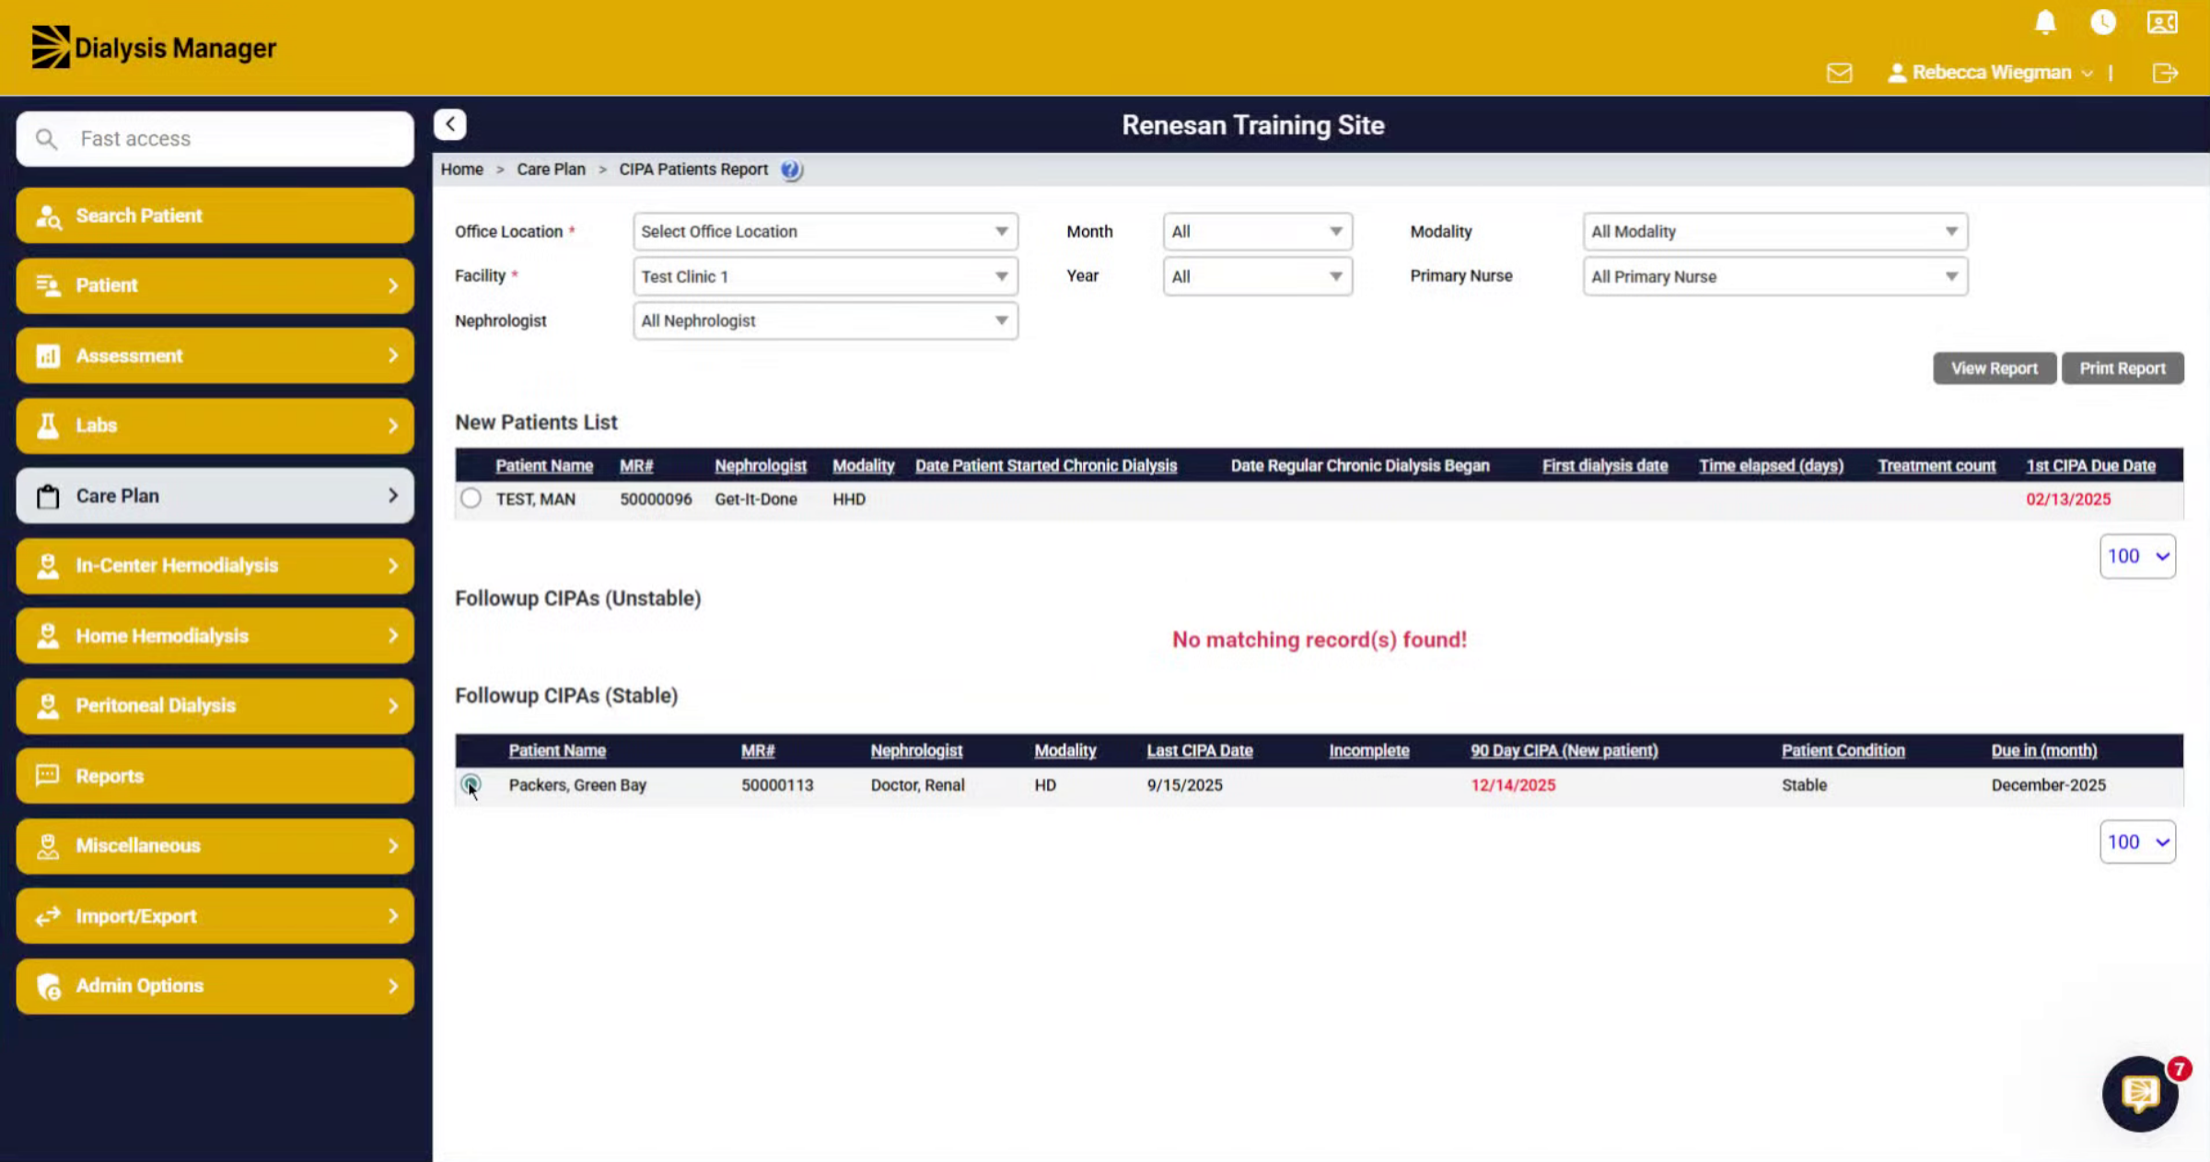The width and height of the screenshot is (2210, 1162).
Task: Open the mail envelope icon
Action: (1839, 73)
